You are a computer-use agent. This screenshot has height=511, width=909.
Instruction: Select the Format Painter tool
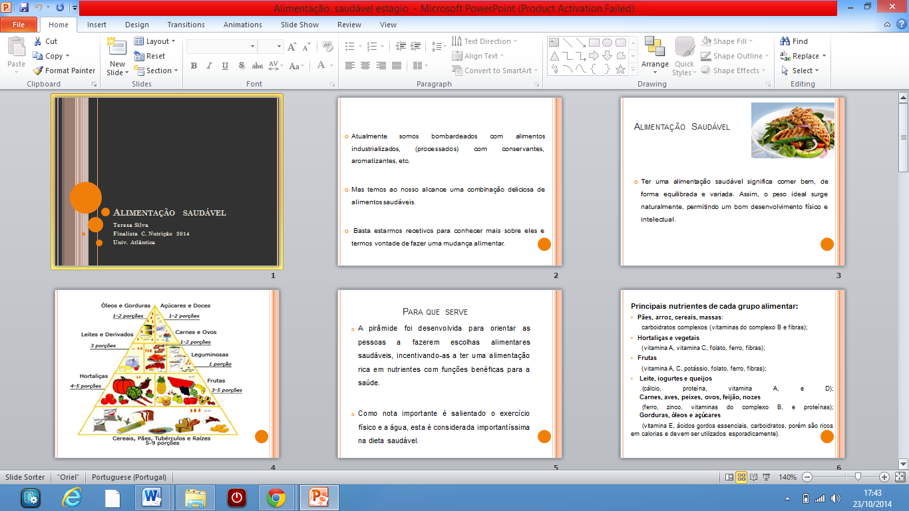65,71
